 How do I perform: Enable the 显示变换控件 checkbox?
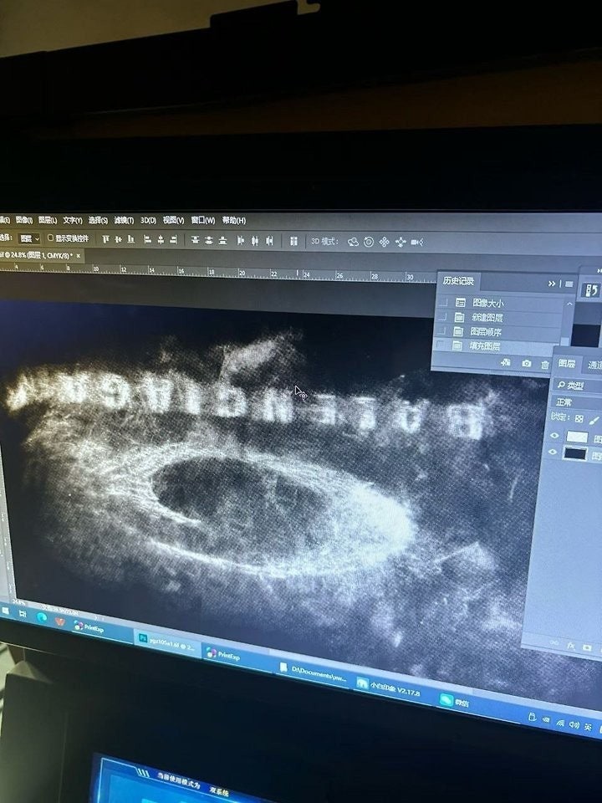click(51, 238)
